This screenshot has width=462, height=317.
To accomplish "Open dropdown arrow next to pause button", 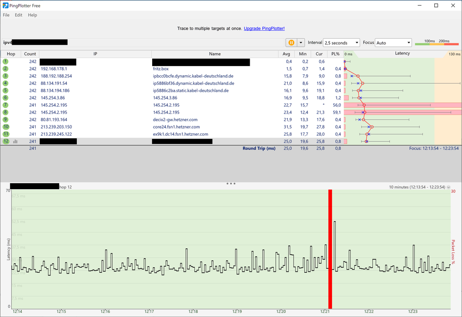I will pos(301,42).
